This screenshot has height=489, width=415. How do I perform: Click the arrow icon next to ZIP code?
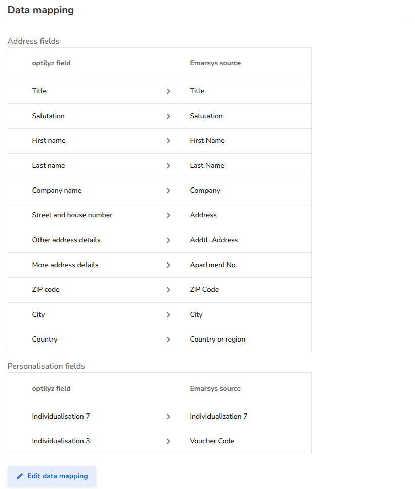point(168,290)
